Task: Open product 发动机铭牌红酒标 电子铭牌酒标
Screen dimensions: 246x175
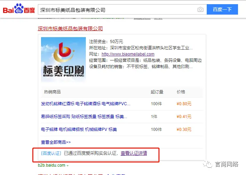Action: [x=85, y=104]
